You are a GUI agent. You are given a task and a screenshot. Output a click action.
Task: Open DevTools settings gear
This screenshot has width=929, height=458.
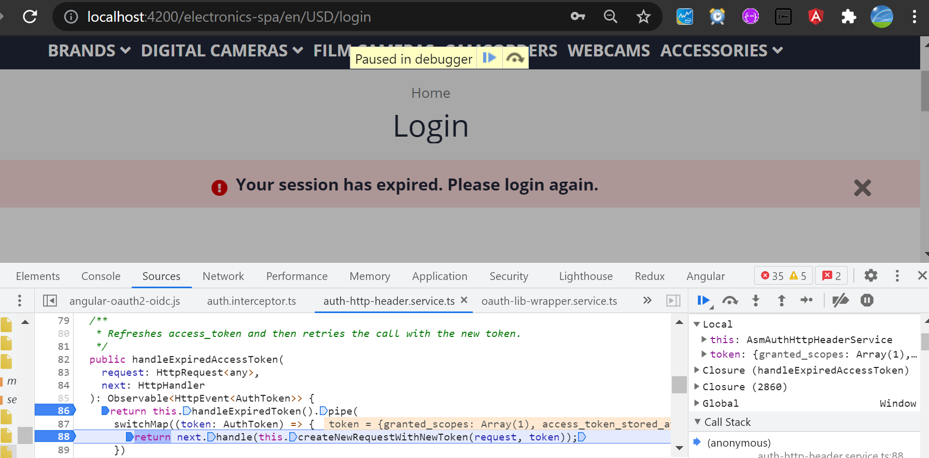coord(871,275)
